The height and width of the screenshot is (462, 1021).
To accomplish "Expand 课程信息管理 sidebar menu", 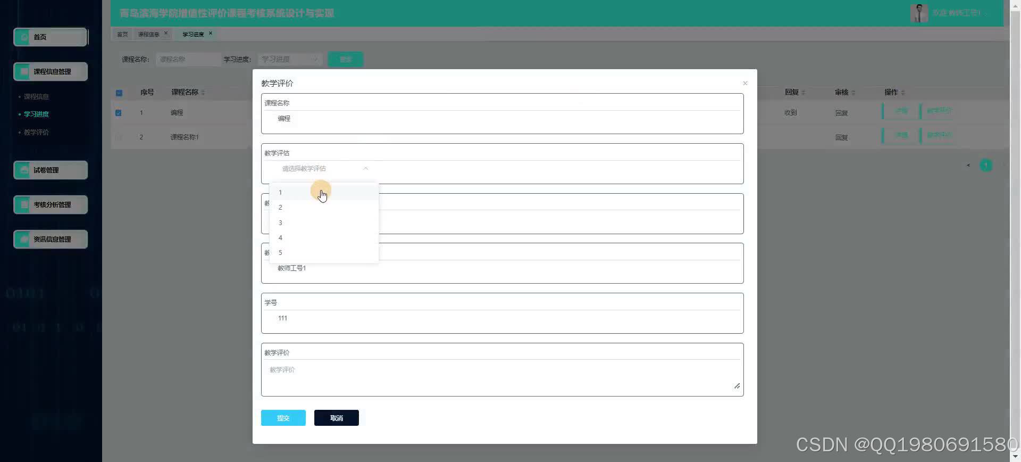I will 51,71.
